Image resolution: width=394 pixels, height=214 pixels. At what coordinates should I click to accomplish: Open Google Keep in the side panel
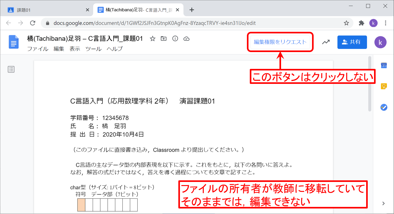(x=384, y=86)
